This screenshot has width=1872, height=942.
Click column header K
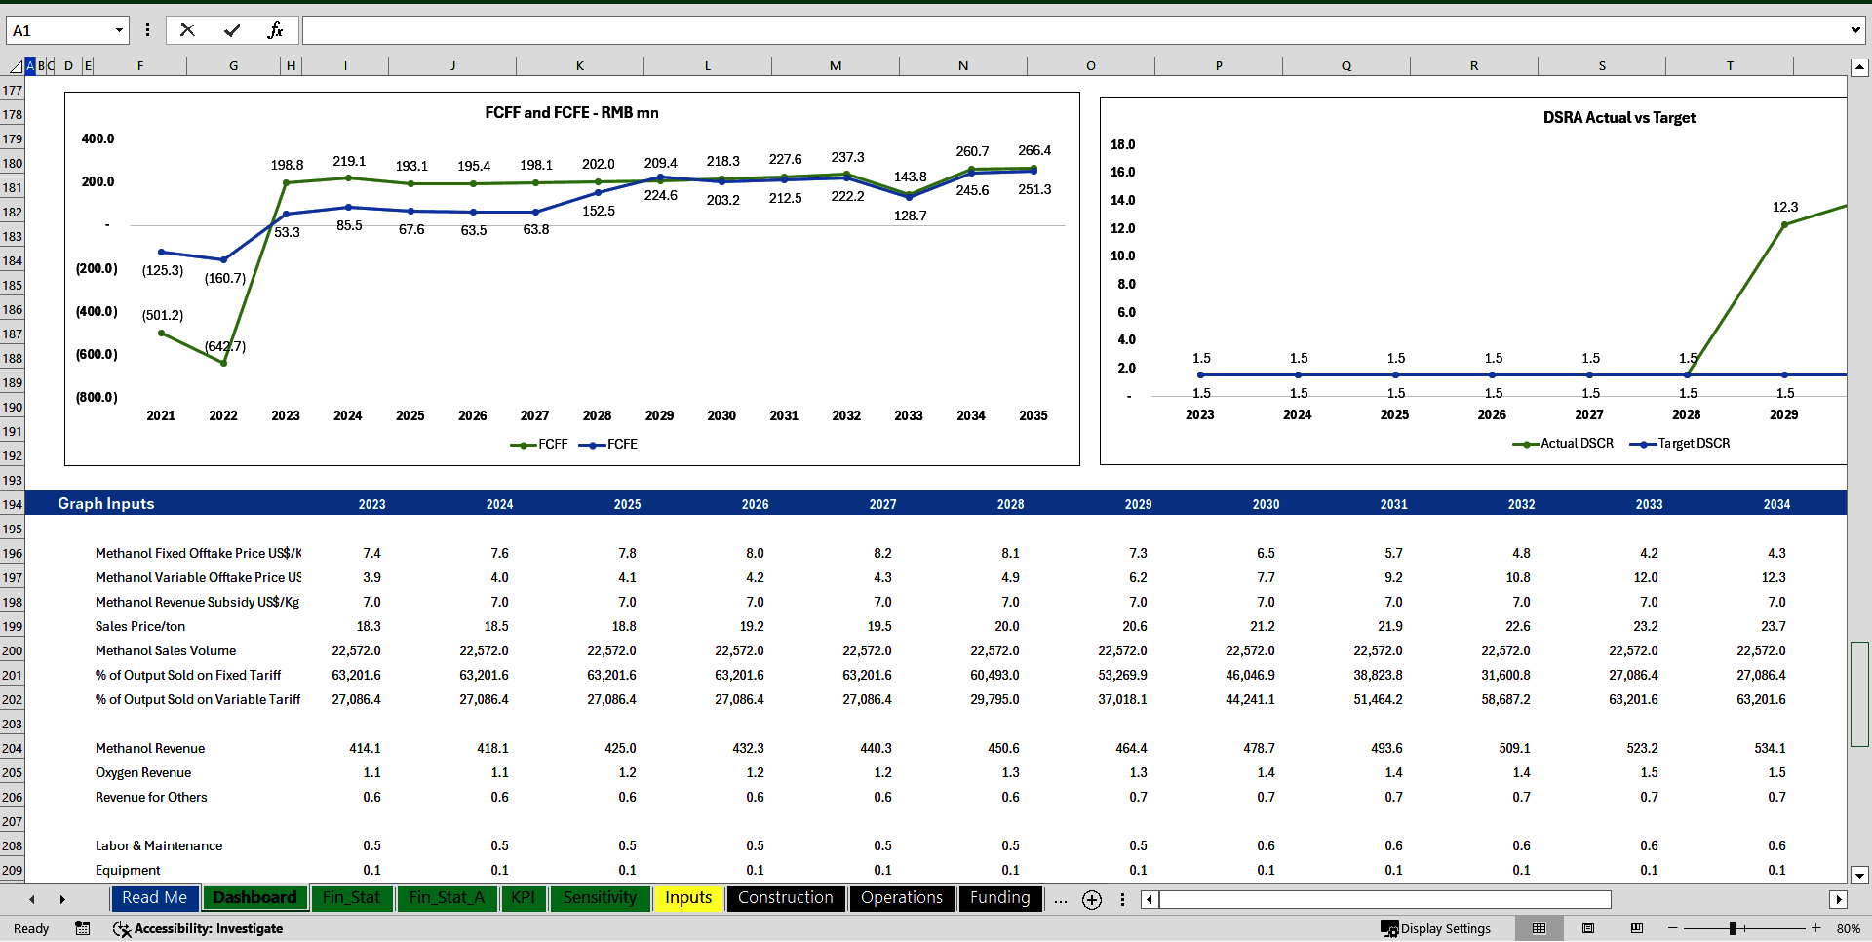(579, 65)
